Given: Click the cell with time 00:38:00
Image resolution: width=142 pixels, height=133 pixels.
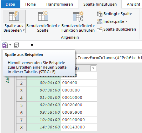Looking at the screenshot, I should point(44,90).
